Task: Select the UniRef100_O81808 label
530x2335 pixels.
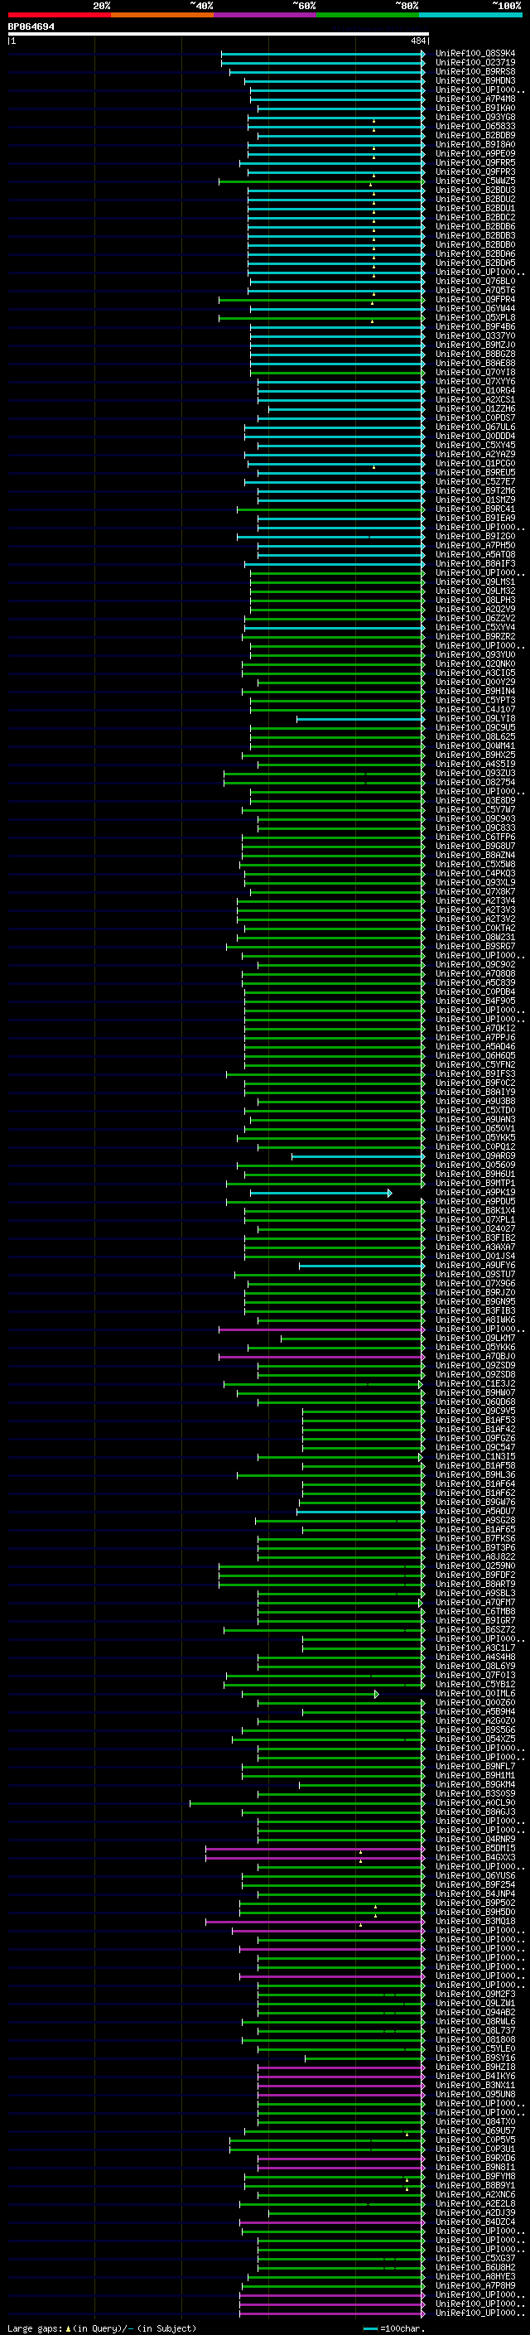Action: tap(475, 2039)
